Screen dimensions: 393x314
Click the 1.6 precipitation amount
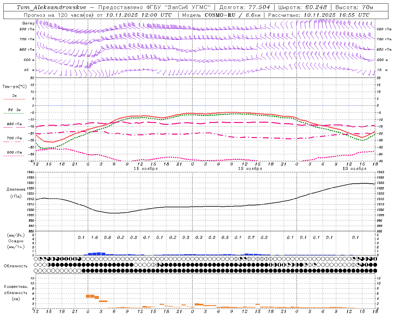(94, 237)
